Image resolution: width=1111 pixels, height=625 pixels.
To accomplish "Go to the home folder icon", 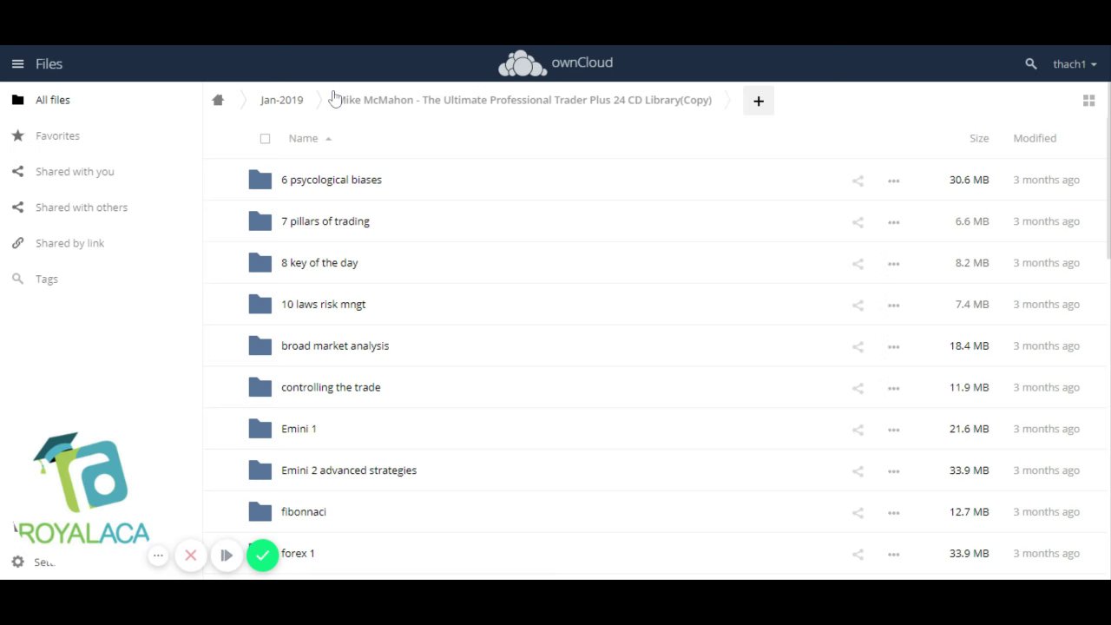I will [218, 100].
